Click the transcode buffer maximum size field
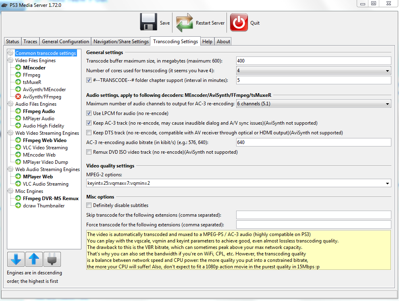This screenshot has height=301, width=399. coord(314,61)
